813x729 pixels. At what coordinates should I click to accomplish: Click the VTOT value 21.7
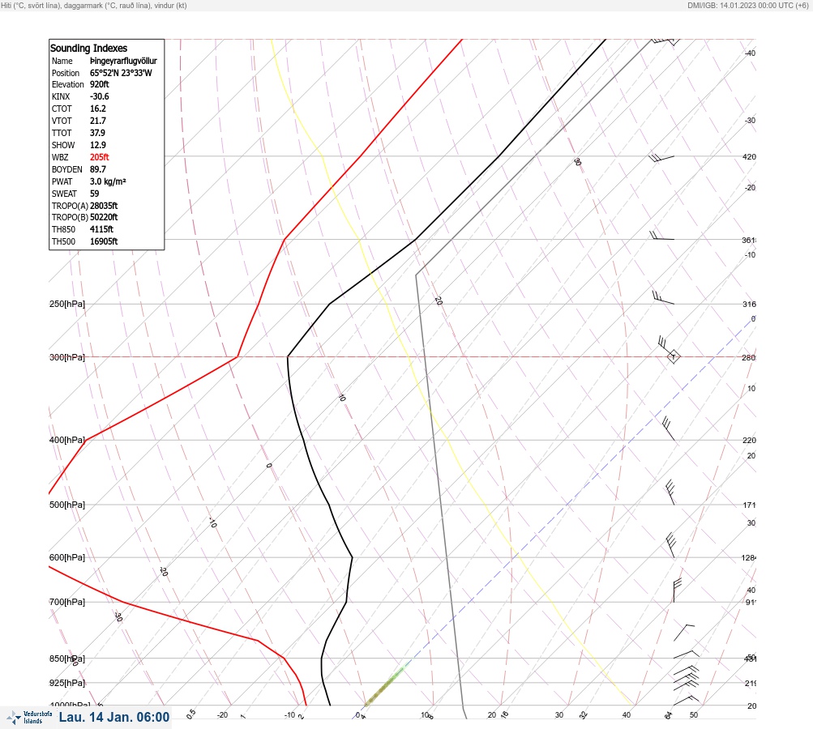point(98,121)
